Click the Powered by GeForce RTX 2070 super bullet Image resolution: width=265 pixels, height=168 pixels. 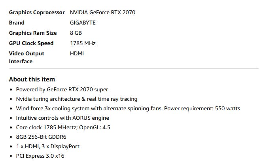[x=62, y=89]
